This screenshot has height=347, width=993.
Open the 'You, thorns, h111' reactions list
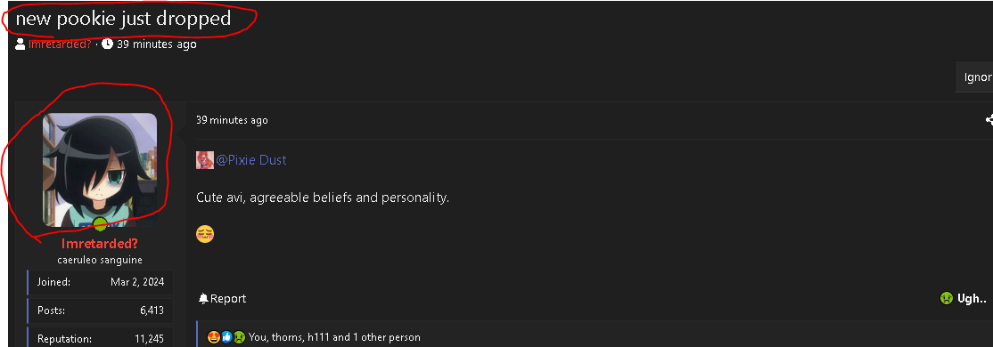click(334, 337)
